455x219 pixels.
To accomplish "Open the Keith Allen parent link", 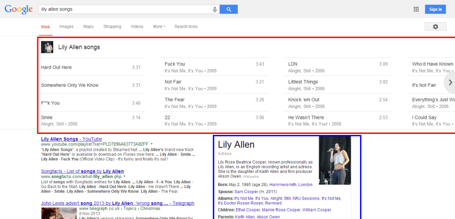I will click(244, 217).
